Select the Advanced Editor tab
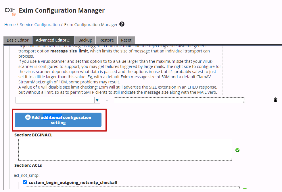The height and width of the screenshot is (192, 282). coord(53,40)
